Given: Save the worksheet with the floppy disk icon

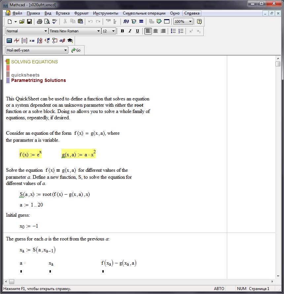Looking at the screenshot, I should [29, 21].
